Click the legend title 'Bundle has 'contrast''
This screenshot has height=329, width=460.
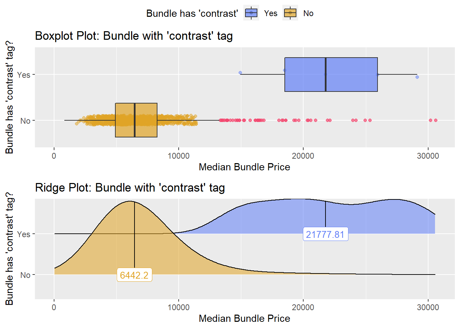[x=192, y=13]
